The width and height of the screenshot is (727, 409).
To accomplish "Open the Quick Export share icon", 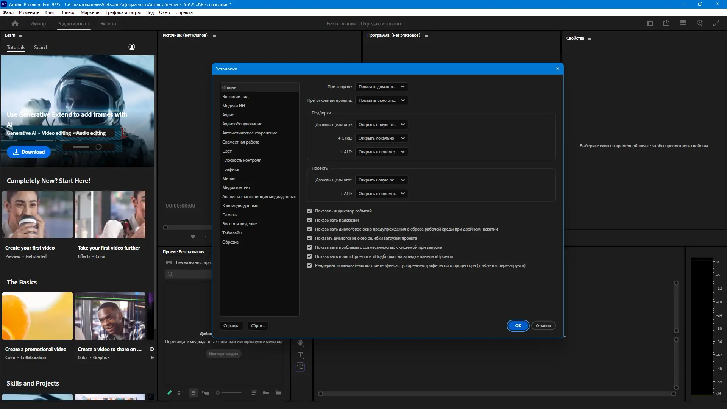I will pyautogui.click(x=666, y=23).
